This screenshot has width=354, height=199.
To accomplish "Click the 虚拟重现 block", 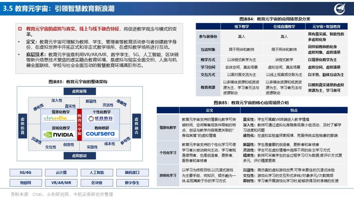I will click(79, 91).
